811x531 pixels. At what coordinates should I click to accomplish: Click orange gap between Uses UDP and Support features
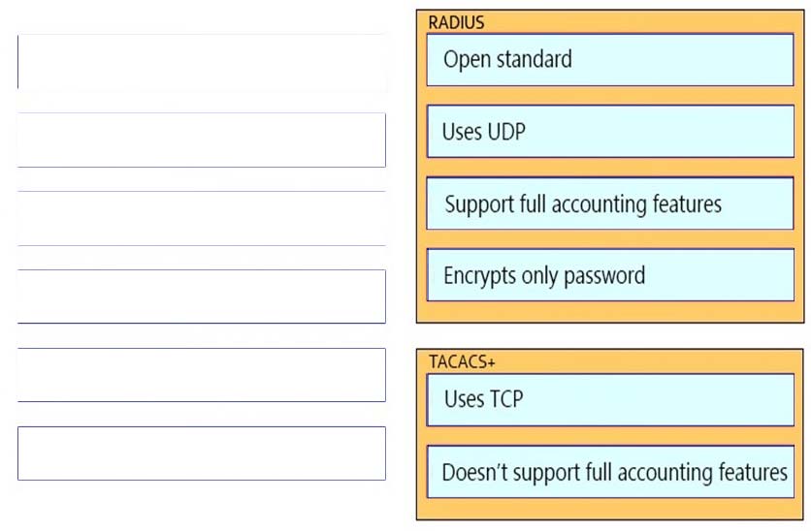point(610,168)
